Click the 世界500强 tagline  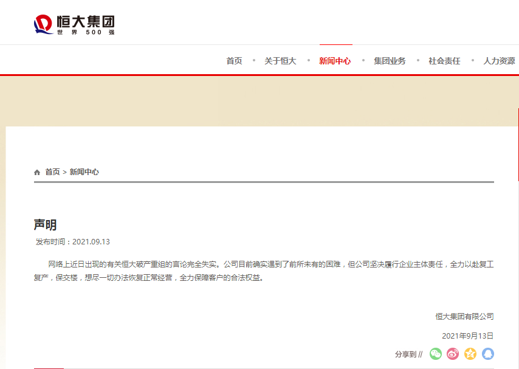tap(86, 32)
